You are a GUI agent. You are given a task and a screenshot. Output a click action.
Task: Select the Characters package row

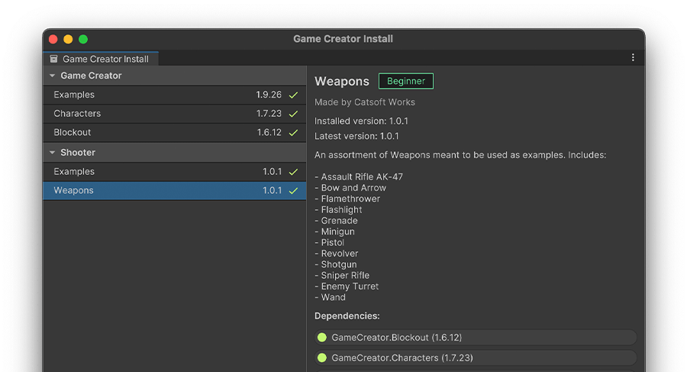pos(174,114)
